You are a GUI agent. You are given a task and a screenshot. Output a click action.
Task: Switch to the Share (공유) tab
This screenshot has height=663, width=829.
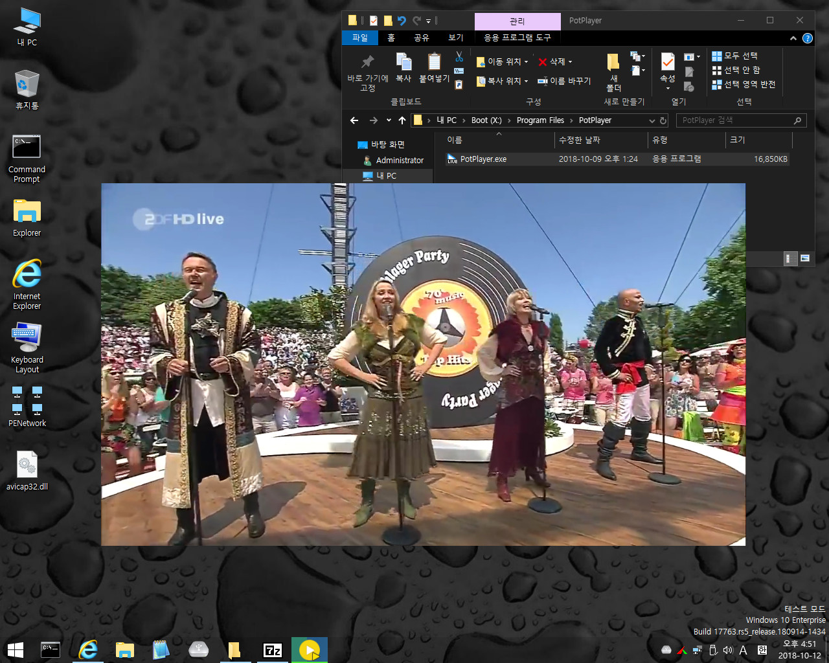click(422, 38)
